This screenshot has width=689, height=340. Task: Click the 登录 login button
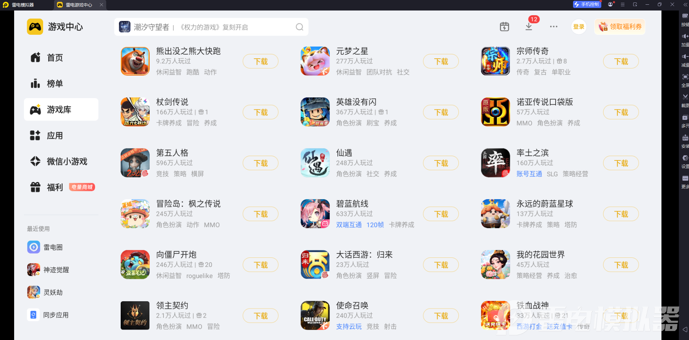(x=579, y=27)
